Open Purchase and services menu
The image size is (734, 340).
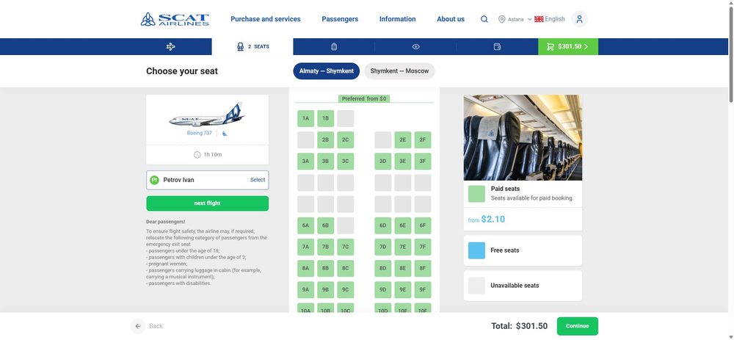point(266,19)
